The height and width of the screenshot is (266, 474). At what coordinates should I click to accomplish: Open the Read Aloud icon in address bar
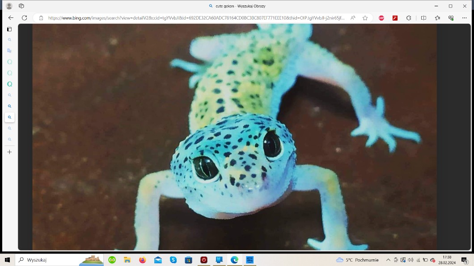coord(353,18)
